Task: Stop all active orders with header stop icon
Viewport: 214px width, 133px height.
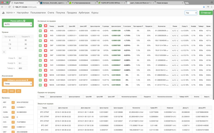Action: [45, 26]
